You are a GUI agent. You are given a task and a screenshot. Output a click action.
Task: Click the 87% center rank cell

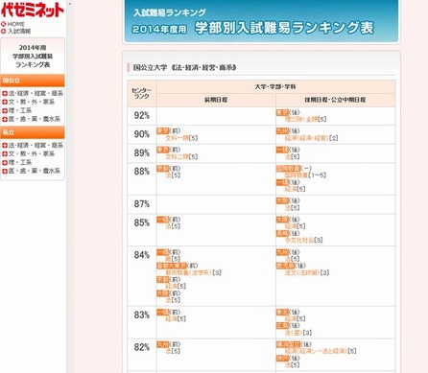click(142, 204)
